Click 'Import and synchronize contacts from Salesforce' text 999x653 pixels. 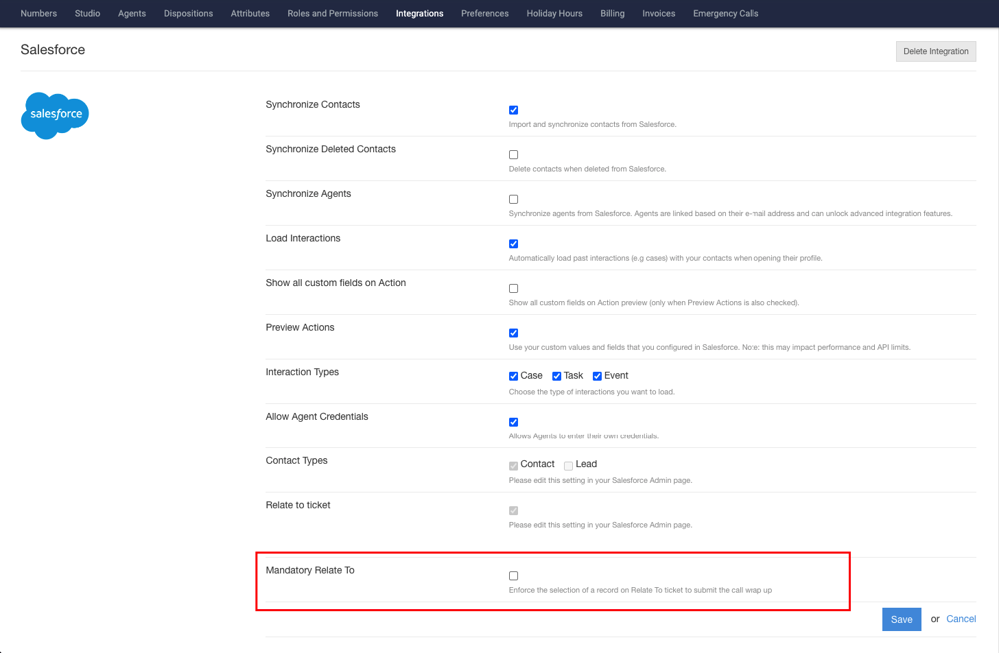[592, 124]
